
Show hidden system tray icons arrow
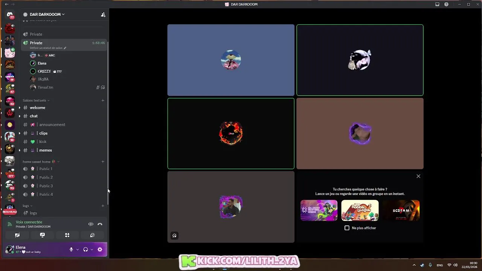414,265
